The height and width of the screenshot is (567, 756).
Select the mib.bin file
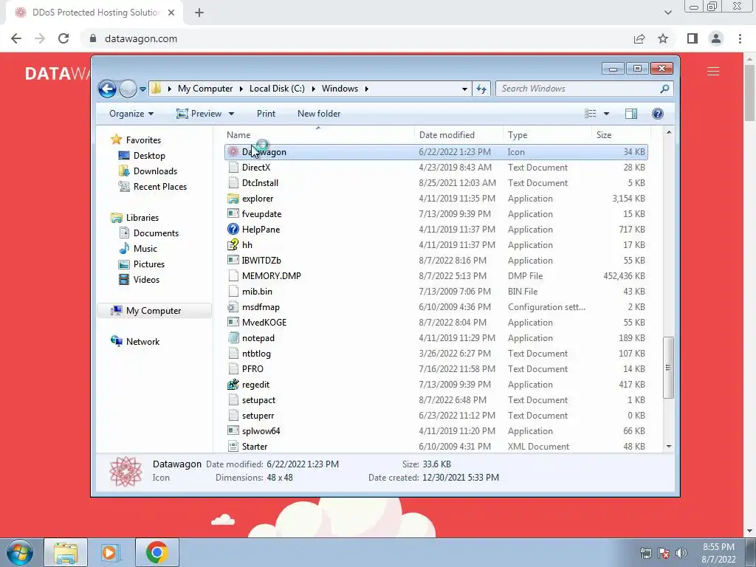pos(436,292)
